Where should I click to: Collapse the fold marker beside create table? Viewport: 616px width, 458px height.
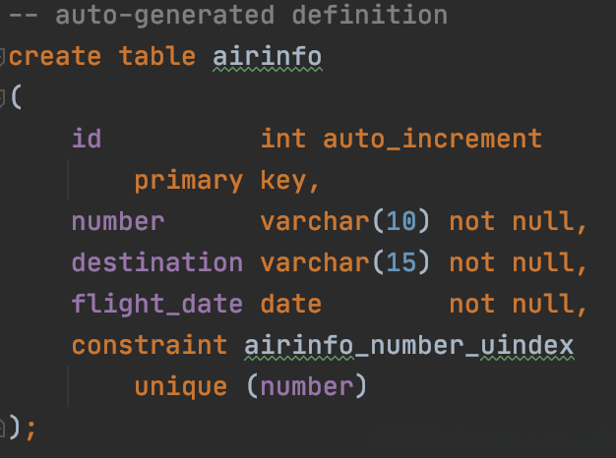point(4,57)
